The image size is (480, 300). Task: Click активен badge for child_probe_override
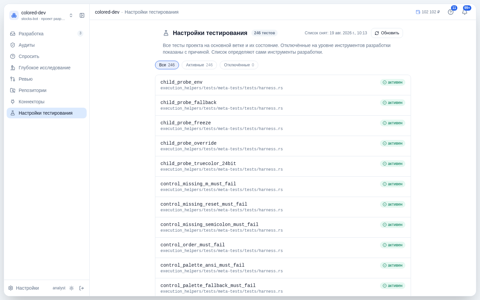(393, 143)
